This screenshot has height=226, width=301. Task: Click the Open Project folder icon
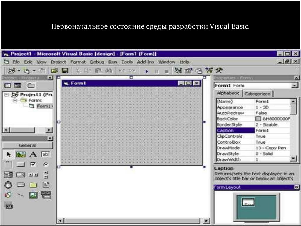54,71
